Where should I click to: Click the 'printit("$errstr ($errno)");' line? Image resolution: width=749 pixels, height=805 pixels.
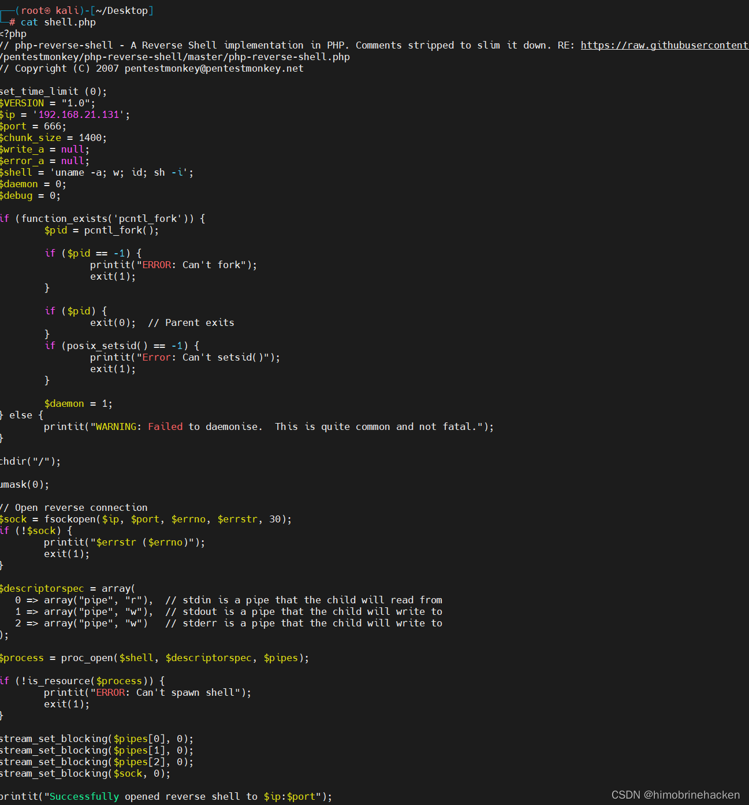pyautogui.click(x=124, y=542)
